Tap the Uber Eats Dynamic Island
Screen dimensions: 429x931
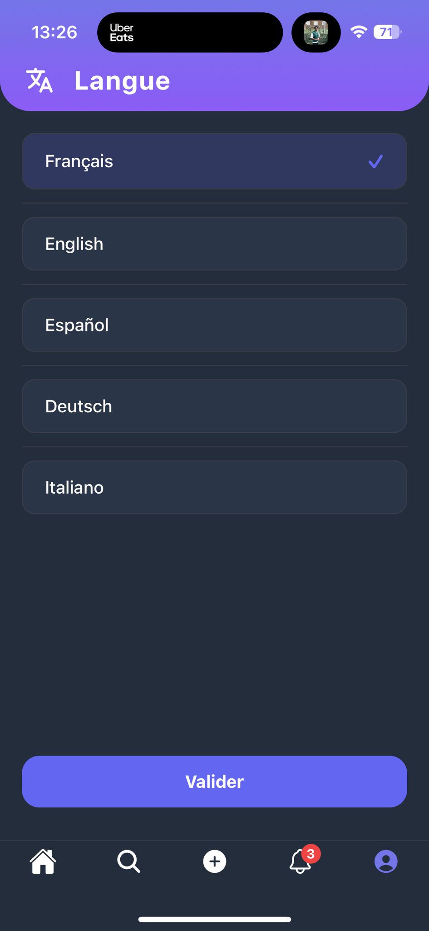pyautogui.click(x=190, y=32)
